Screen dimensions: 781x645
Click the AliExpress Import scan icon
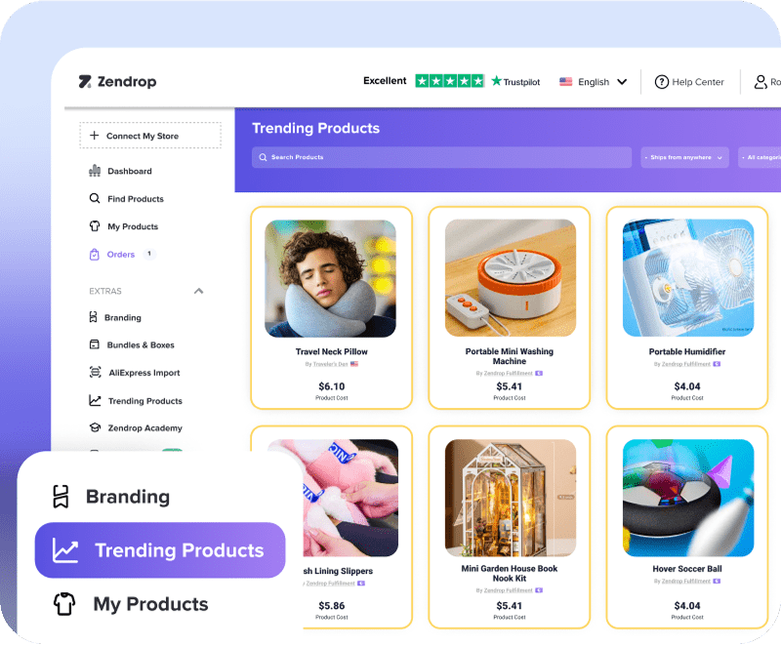point(95,373)
